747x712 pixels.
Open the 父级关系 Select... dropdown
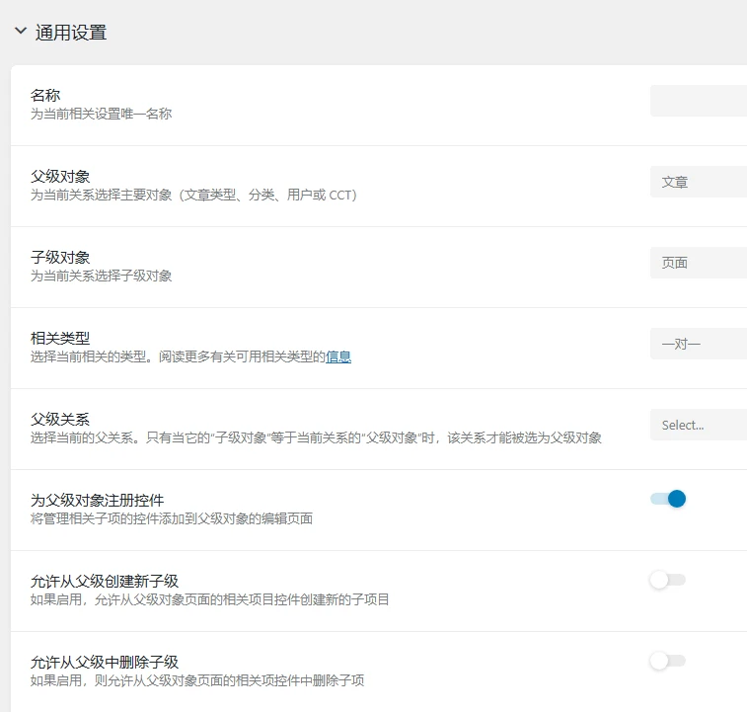point(699,425)
